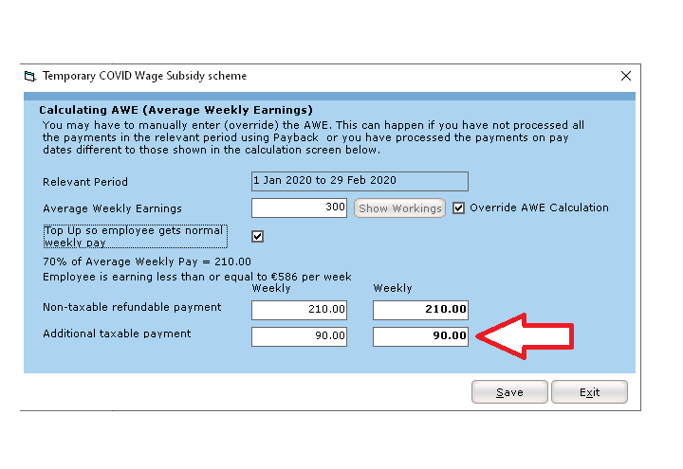Enable or disable Override AWE Calculation checkbox

point(459,207)
